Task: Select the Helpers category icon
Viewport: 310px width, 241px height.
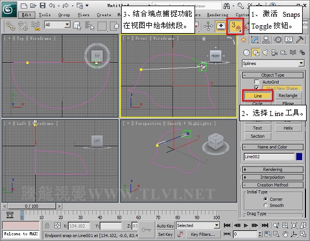Action: [x=284, y=53]
